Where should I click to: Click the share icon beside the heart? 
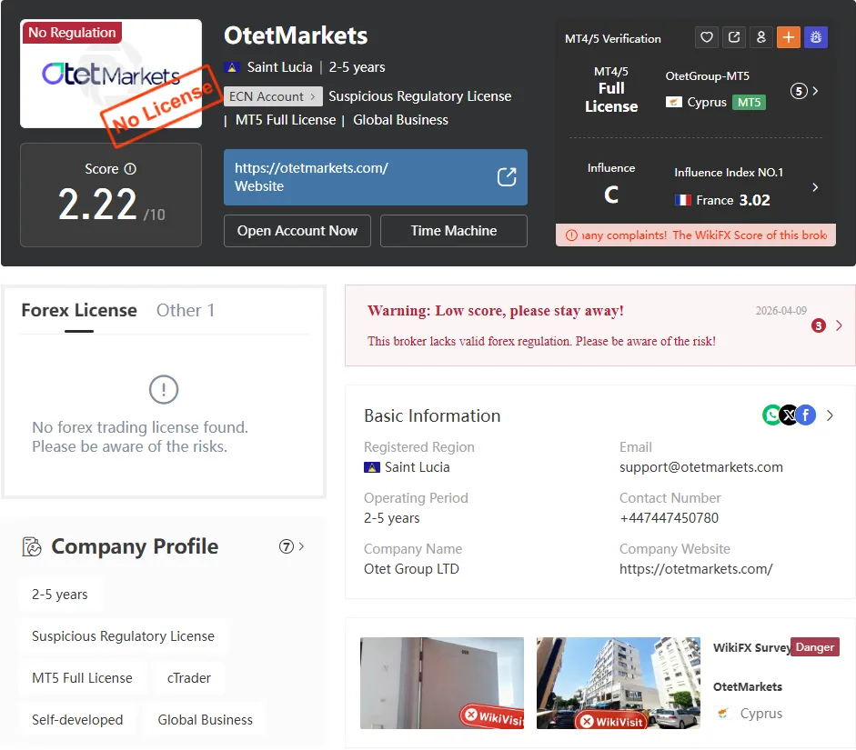pos(734,37)
